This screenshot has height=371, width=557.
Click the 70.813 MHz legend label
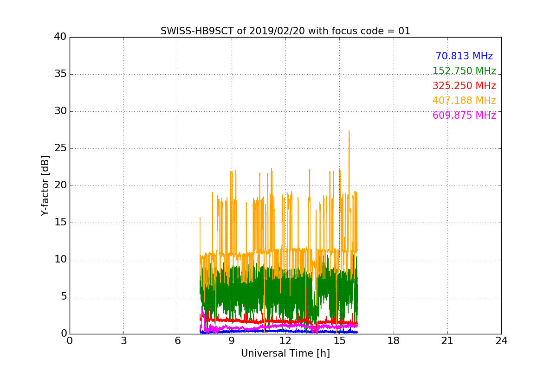(464, 56)
